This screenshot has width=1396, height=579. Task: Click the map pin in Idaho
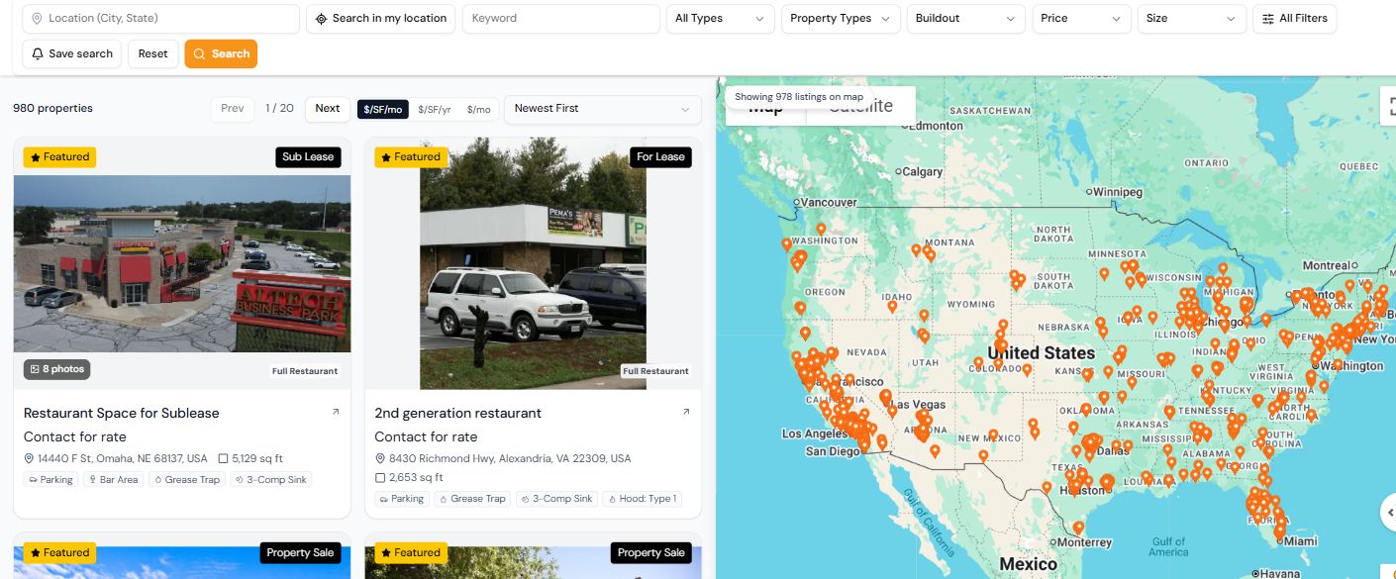coord(892,307)
